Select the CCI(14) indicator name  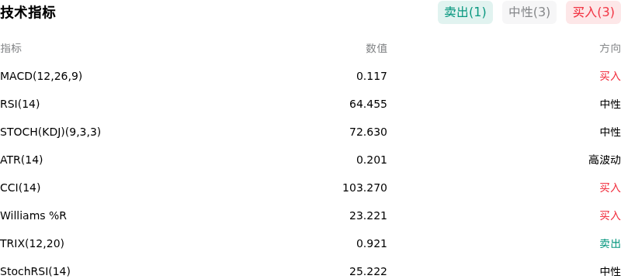click(x=20, y=188)
